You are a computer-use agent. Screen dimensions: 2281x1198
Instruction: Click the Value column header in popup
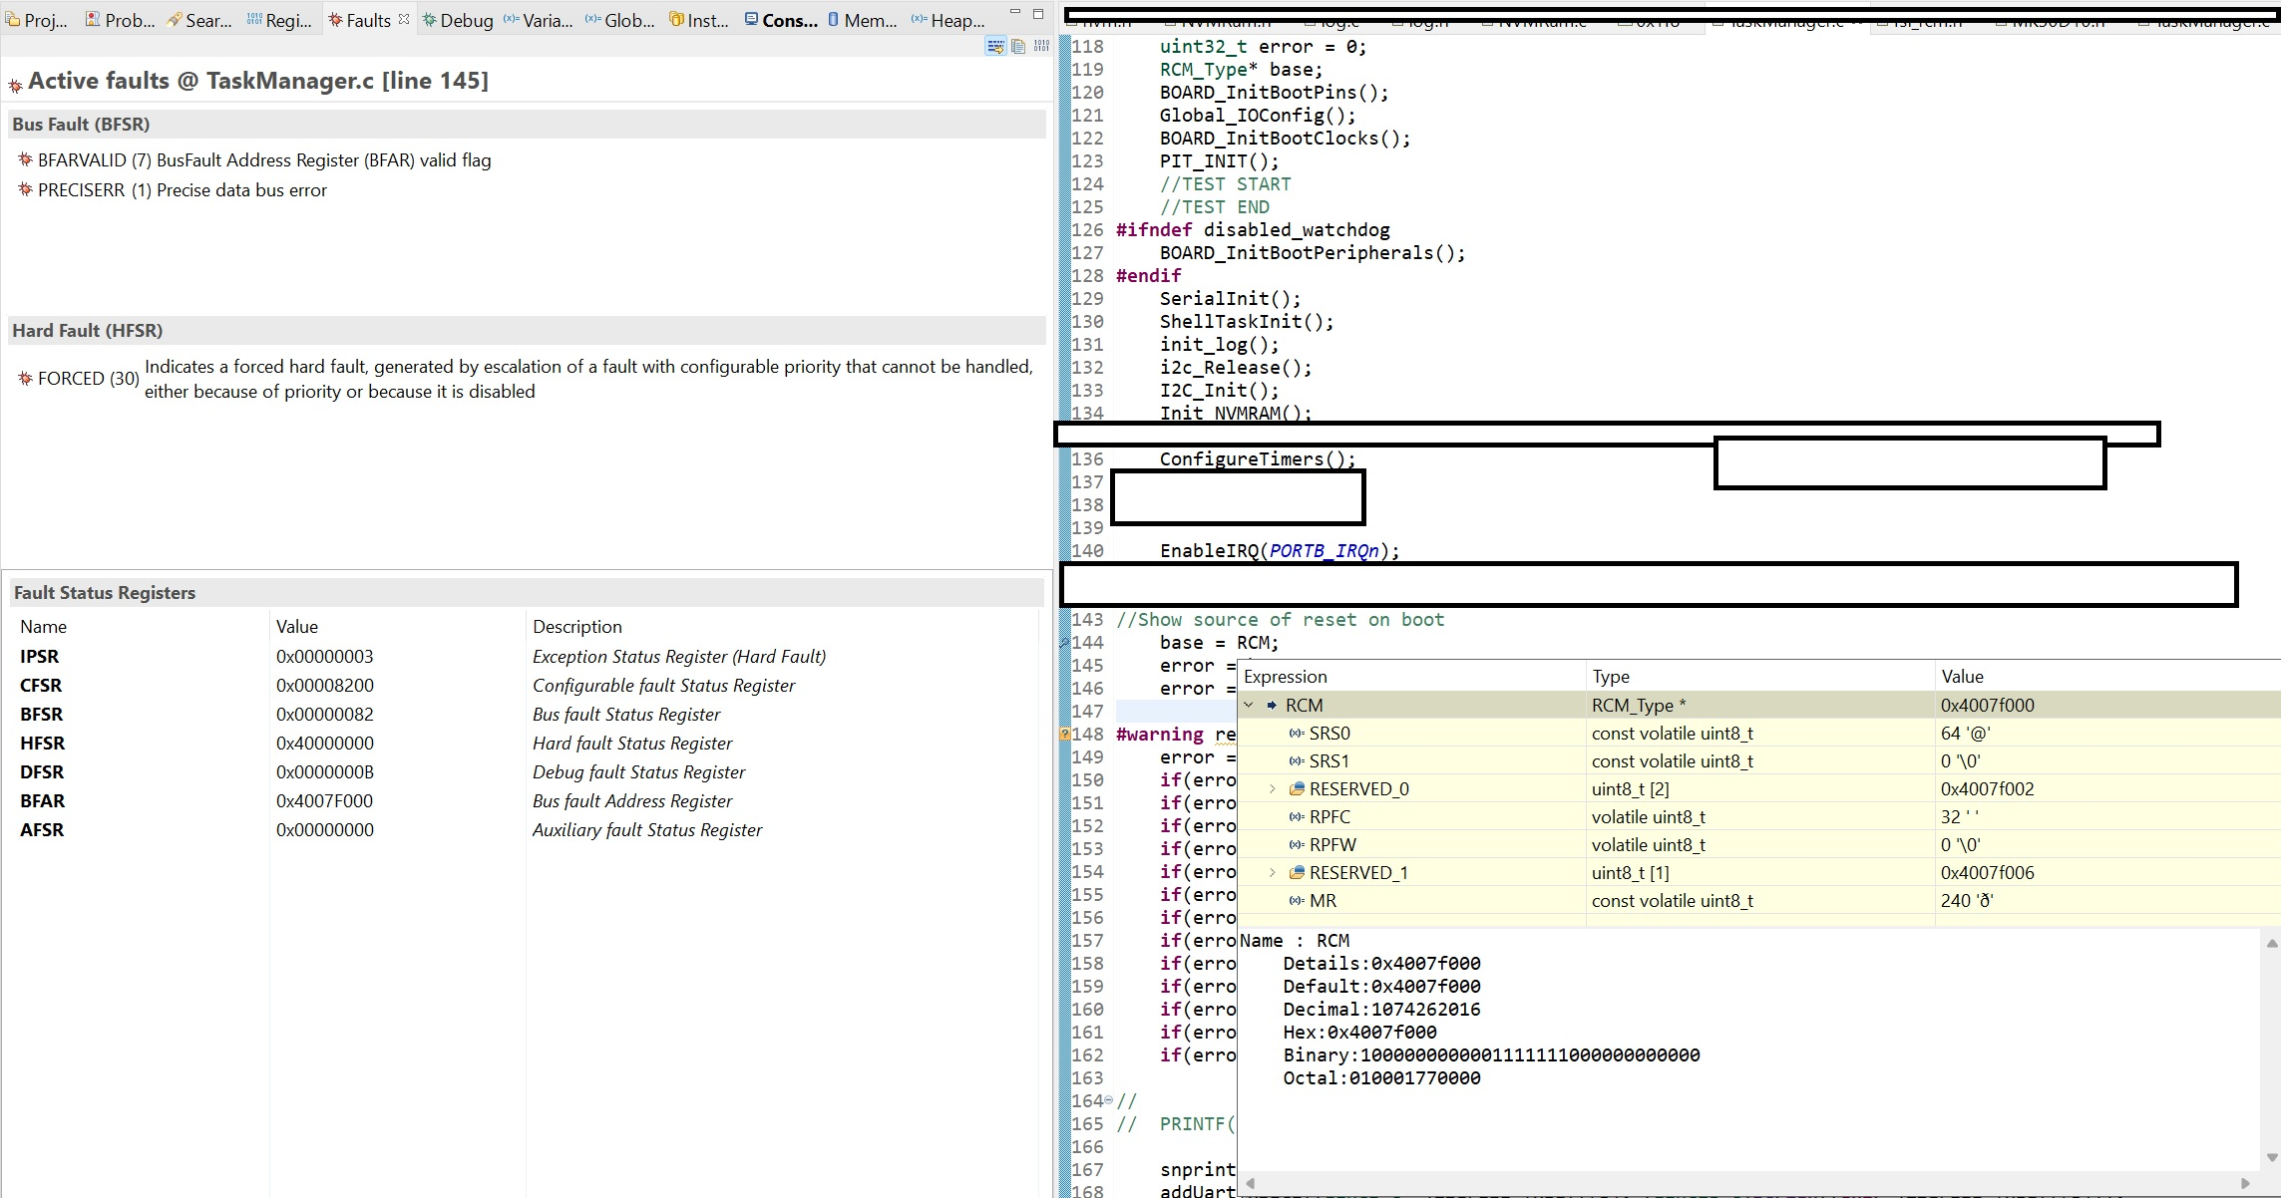1962,677
